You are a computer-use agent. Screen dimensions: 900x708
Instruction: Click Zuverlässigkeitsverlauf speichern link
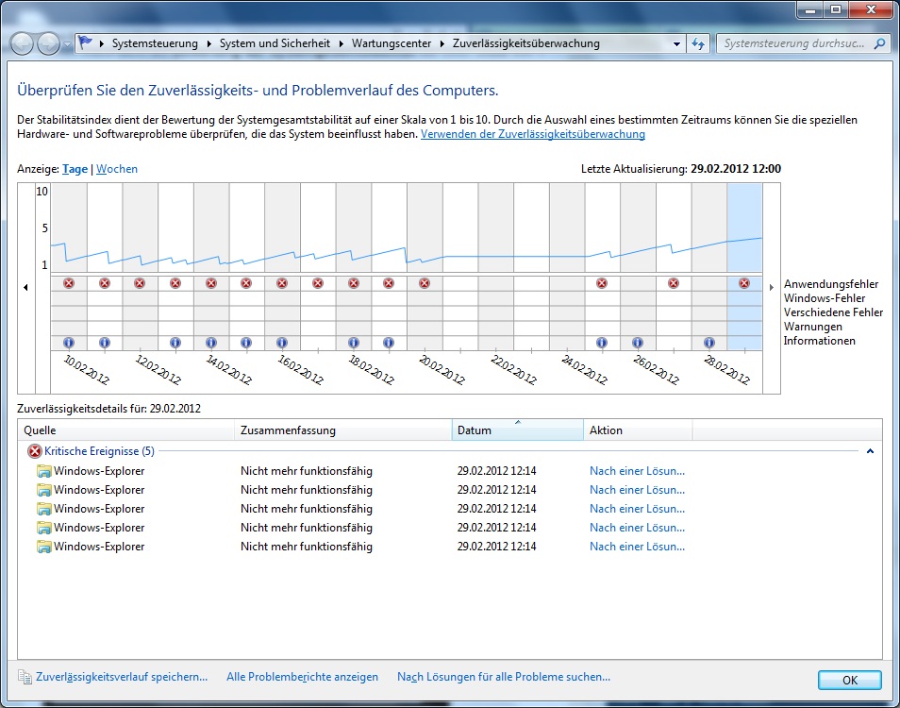[x=122, y=677]
